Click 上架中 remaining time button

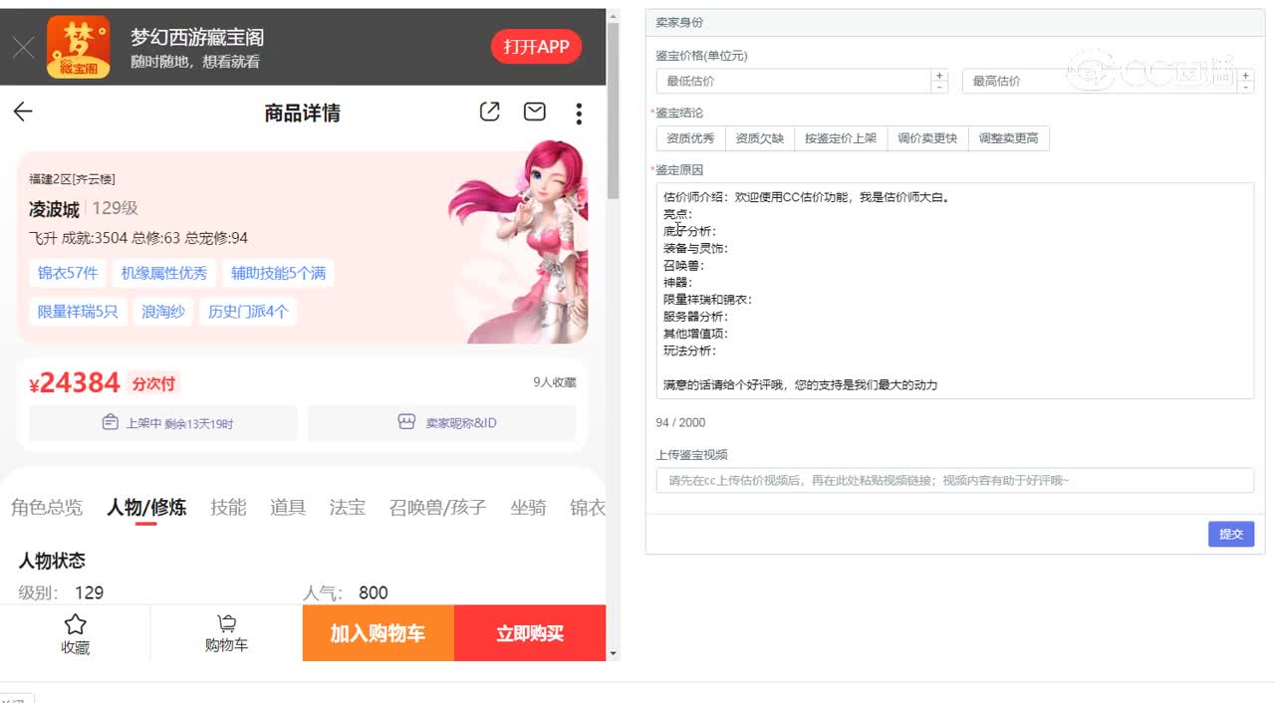[163, 423]
